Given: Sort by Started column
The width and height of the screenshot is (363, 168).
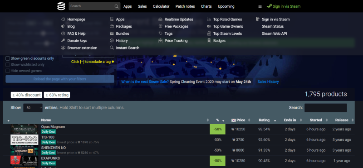Looking at the screenshot, I should (316, 120).
